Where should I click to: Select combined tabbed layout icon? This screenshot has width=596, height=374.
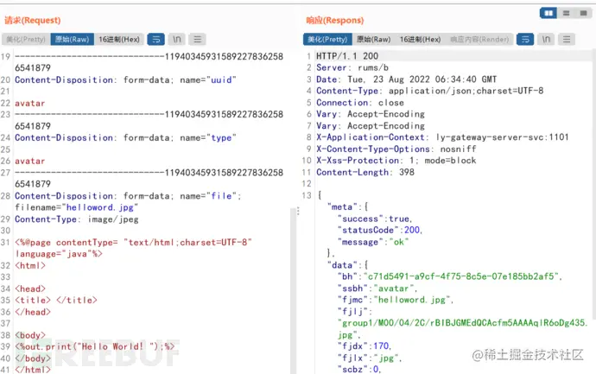583,13
